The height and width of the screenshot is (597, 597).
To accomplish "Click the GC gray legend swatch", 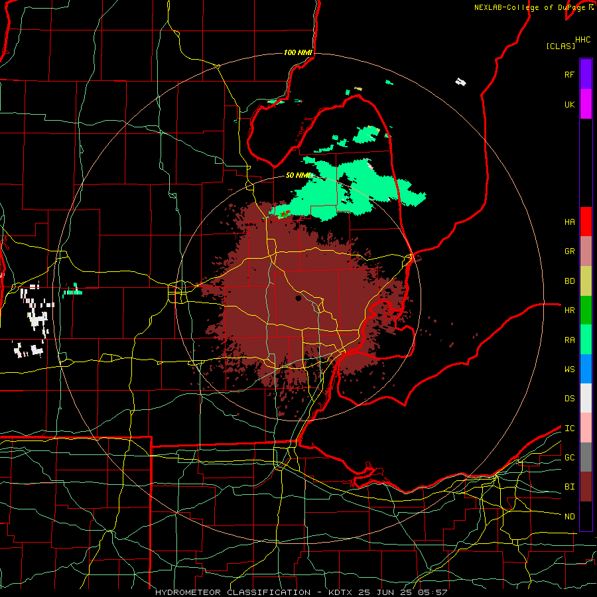I will [x=586, y=457].
